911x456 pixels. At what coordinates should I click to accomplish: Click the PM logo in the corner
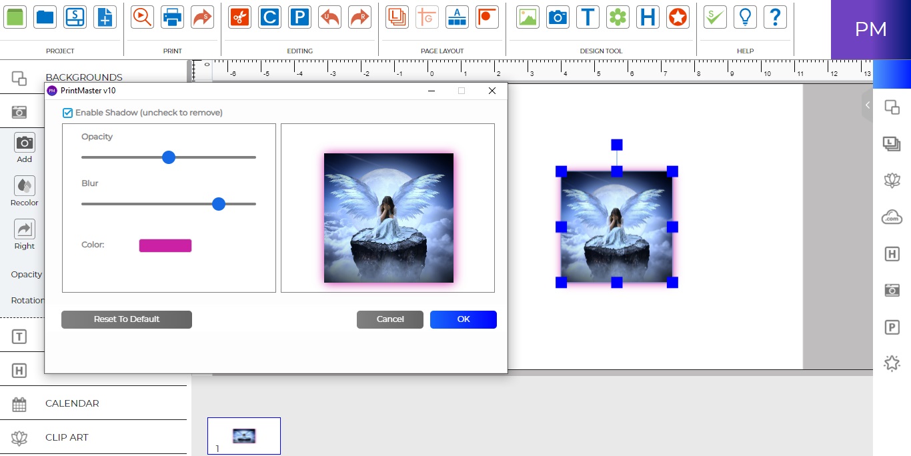point(871,29)
